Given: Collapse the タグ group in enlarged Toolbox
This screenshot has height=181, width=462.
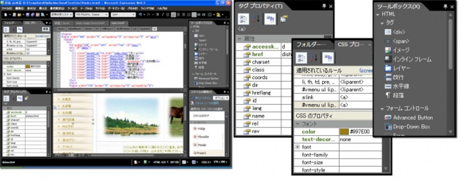Looking at the screenshot, I should [382, 23].
